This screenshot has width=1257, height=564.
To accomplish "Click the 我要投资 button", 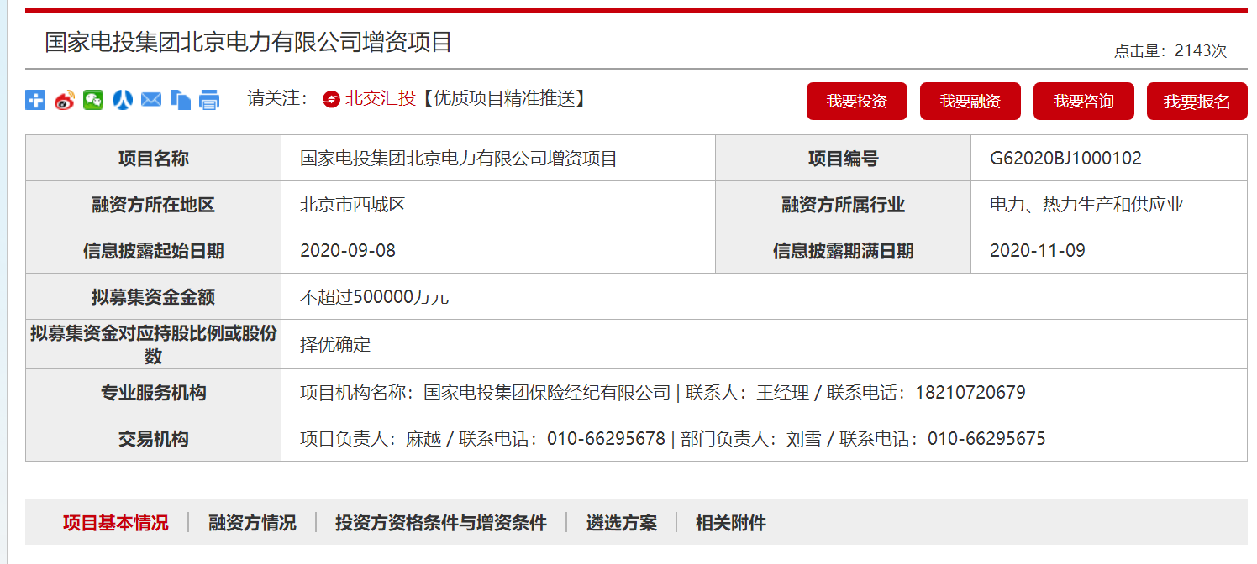I will click(857, 102).
